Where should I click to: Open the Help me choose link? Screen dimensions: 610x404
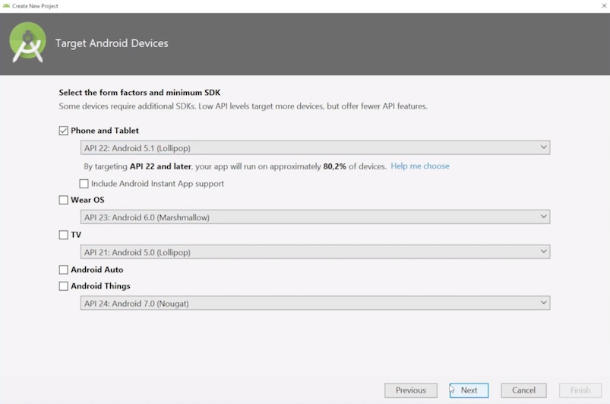click(x=420, y=166)
